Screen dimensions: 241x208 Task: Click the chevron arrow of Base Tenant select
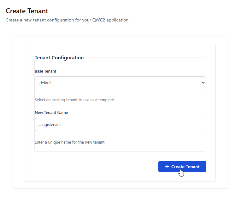coord(203,83)
